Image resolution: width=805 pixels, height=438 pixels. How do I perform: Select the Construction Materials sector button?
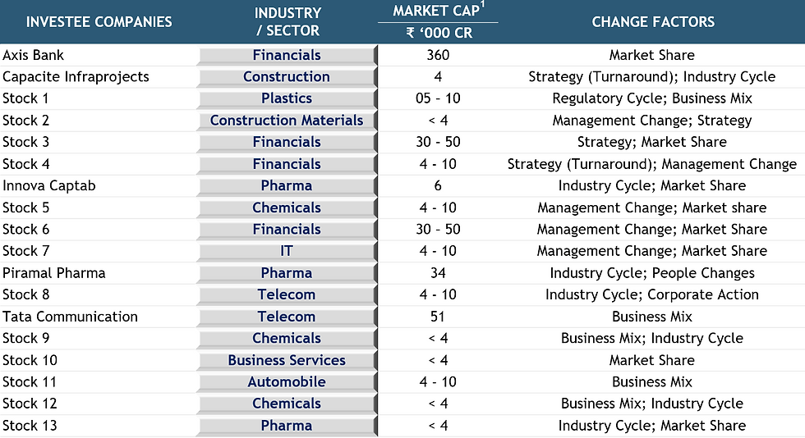[287, 121]
